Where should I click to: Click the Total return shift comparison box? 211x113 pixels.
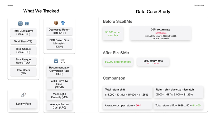point(127,92)
